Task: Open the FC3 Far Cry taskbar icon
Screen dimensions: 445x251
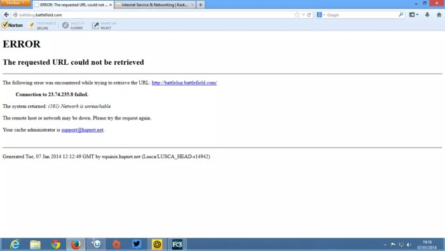Action: [x=177, y=244]
